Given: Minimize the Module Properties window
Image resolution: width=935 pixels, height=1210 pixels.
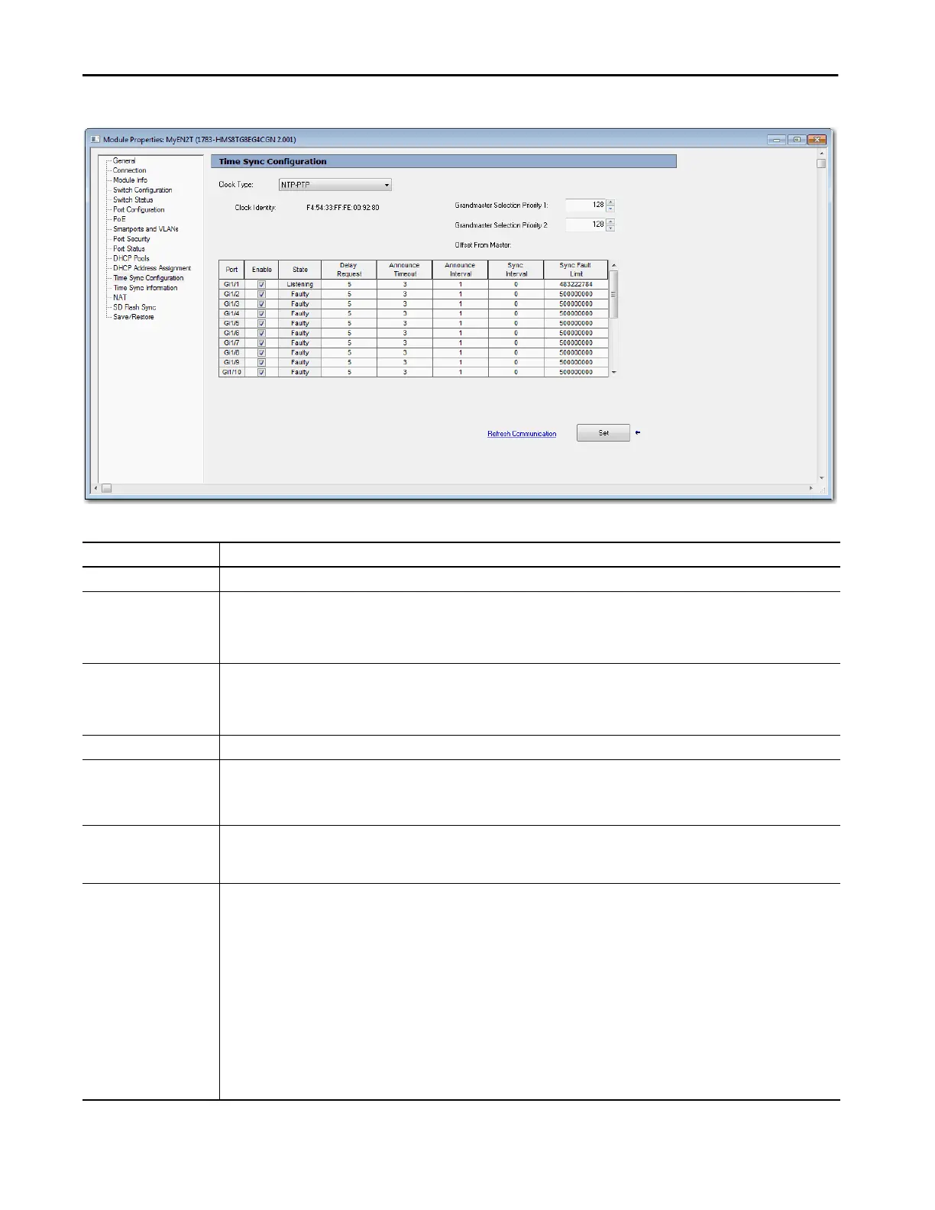Looking at the screenshot, I should (x=777, y=140).
